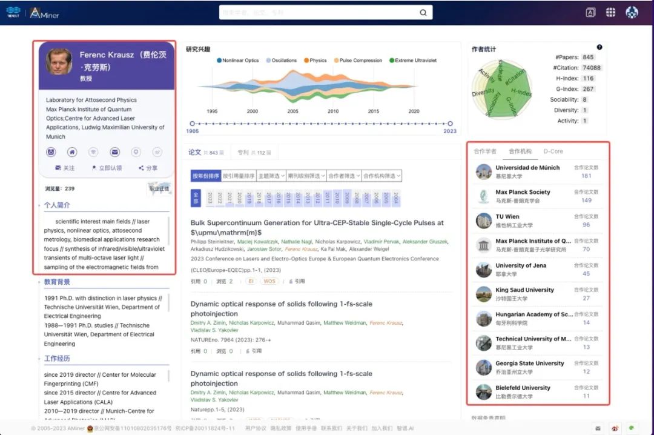Switch to the 合作学者 collaborators tab
Image resolution: width=654 pixels, height=435 pixels.
tap(485, 151)
